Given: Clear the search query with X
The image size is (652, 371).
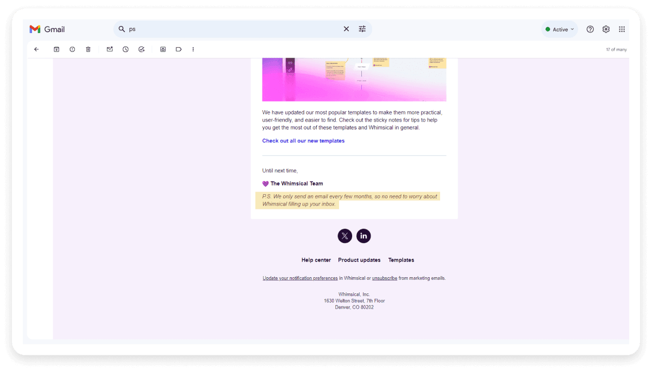Looking at the screenshot, I should [x=346, y=29].
